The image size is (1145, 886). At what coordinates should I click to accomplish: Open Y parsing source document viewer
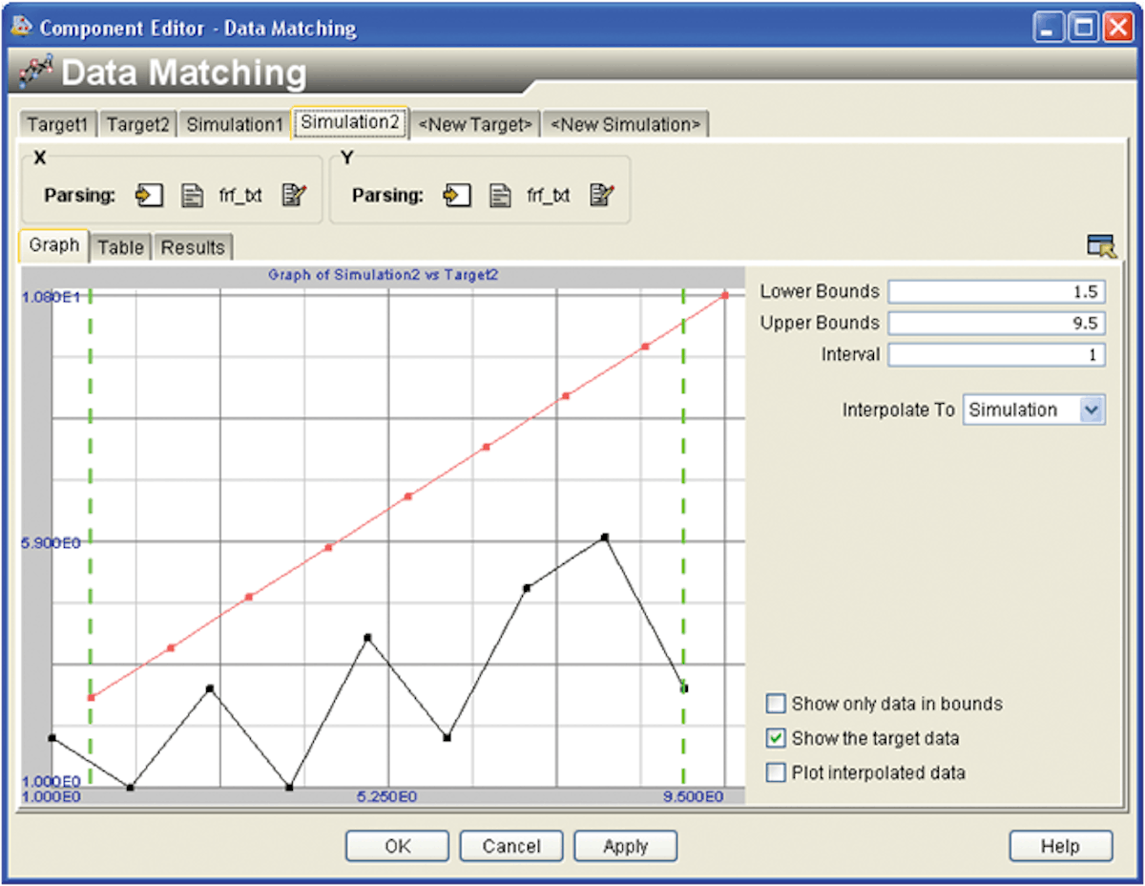click(500, 195)
